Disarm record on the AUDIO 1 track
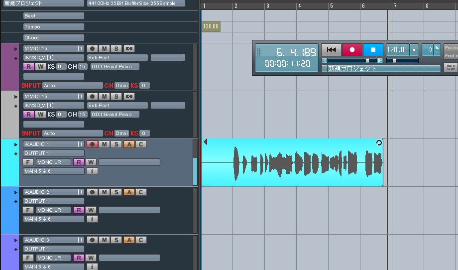Viewport: 458px width, 270px height. coord(92,144)
